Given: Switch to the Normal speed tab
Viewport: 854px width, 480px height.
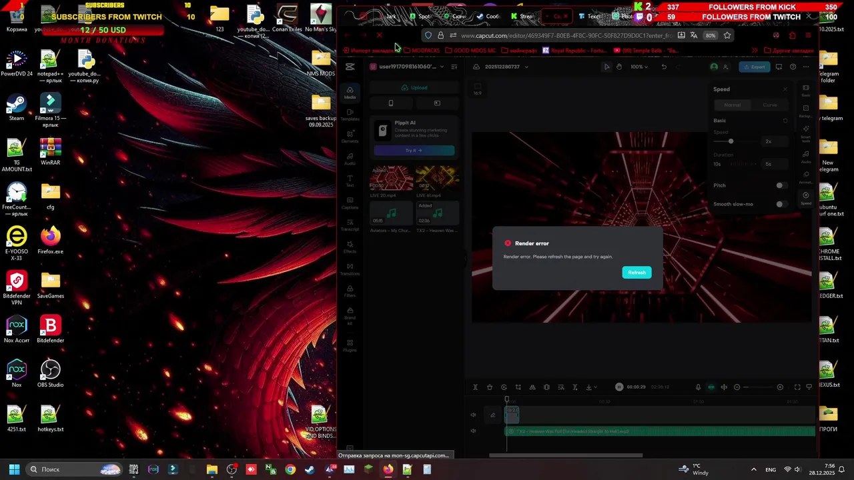Looking at the screenshot, I should click(732, 105).
